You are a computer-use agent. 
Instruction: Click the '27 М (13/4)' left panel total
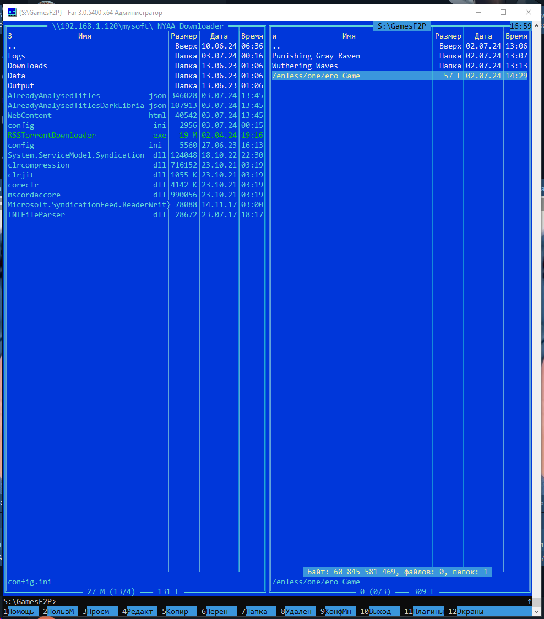[111, 592]
